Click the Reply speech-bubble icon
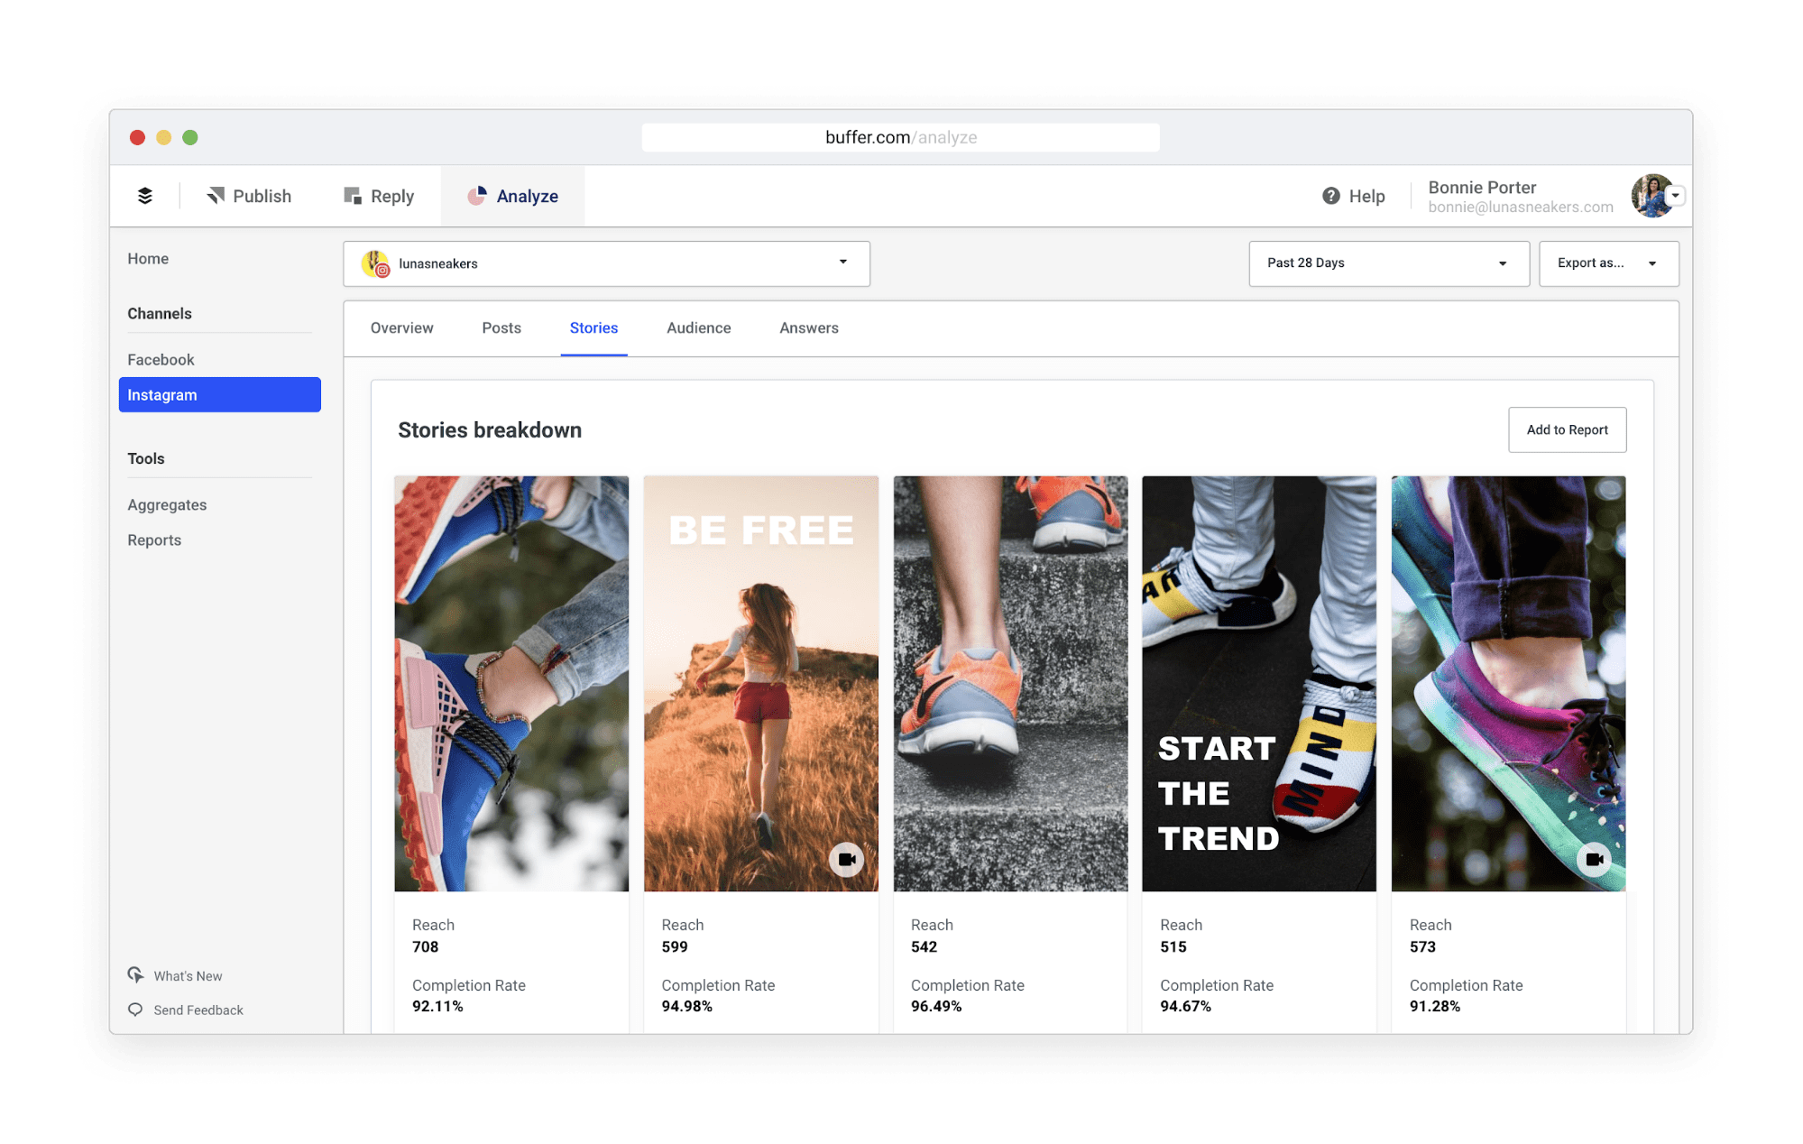Image resolution: width=1803 pixels, height=1144 pixels. tap(353, 196)
